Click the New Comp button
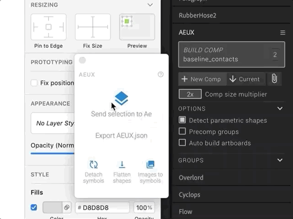 [201, 79]
